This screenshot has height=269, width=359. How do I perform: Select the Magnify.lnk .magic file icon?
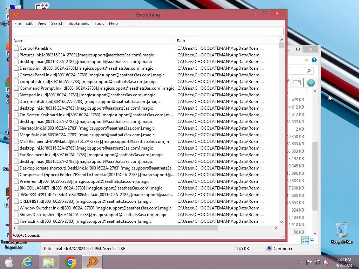coord(16,135)
